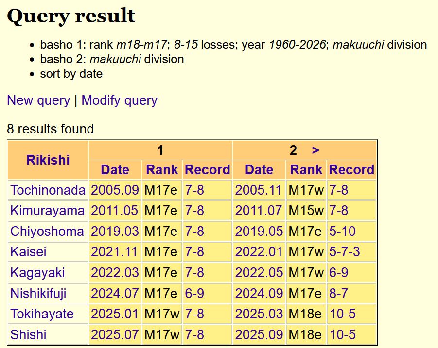This screenshot has width=438, height=348.
Task: Click the '>' arrow next to basho 2
Action: click(315, 150)
